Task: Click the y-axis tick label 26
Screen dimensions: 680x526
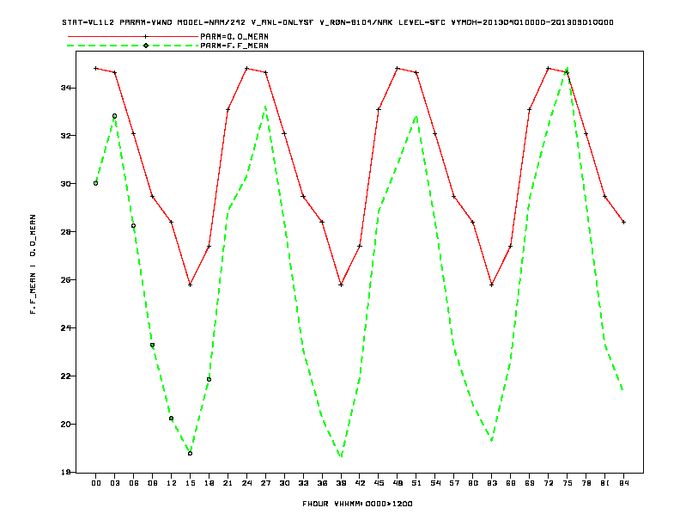Action: 66,280
